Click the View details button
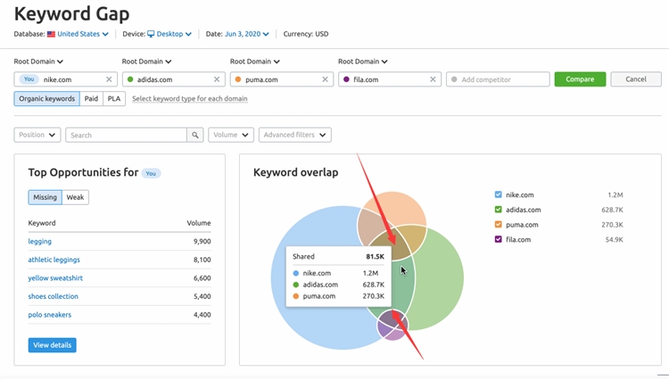The height and width of the screenshot is (380, 669). point(53,345)
